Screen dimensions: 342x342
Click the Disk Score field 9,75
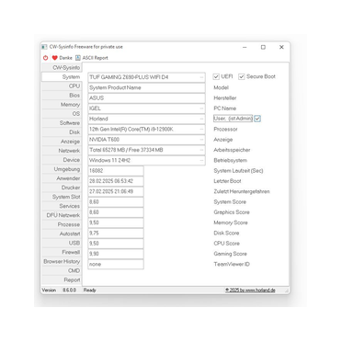[116, 234]
